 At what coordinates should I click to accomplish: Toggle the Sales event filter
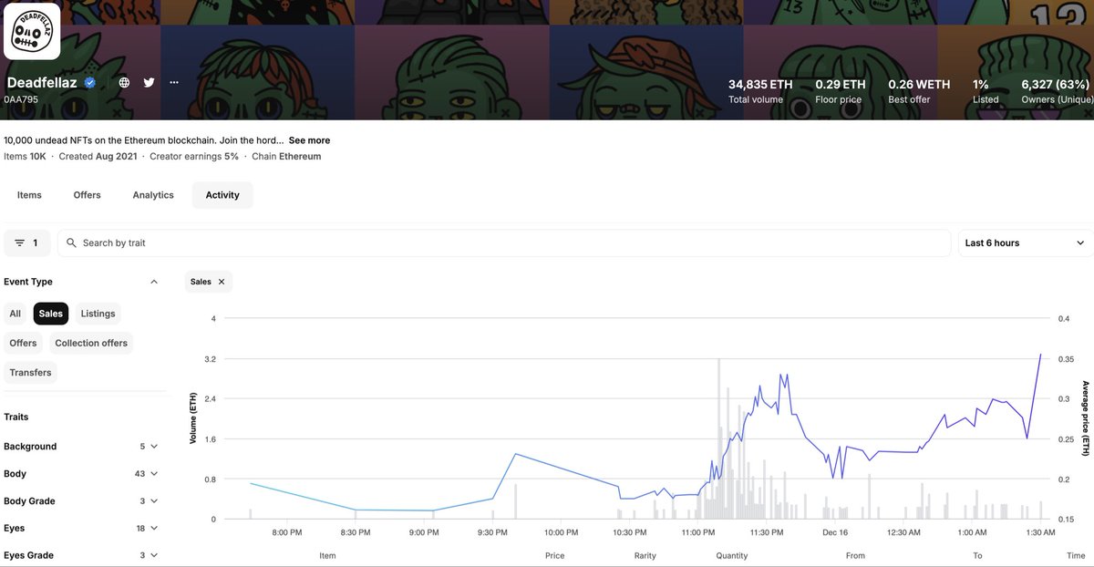coord(51,314)
